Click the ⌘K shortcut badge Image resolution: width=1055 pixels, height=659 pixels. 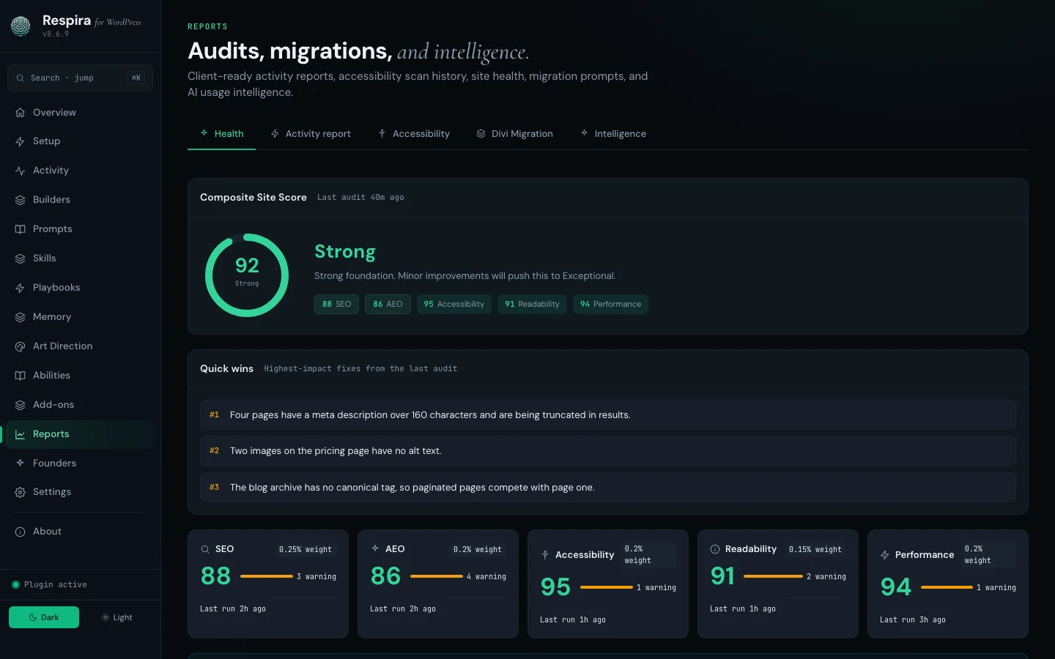pyautogui.click(x=136, y=78)
